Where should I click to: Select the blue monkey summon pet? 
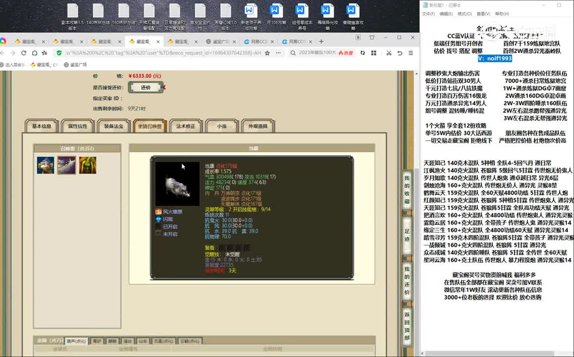[x=45, y=165]
